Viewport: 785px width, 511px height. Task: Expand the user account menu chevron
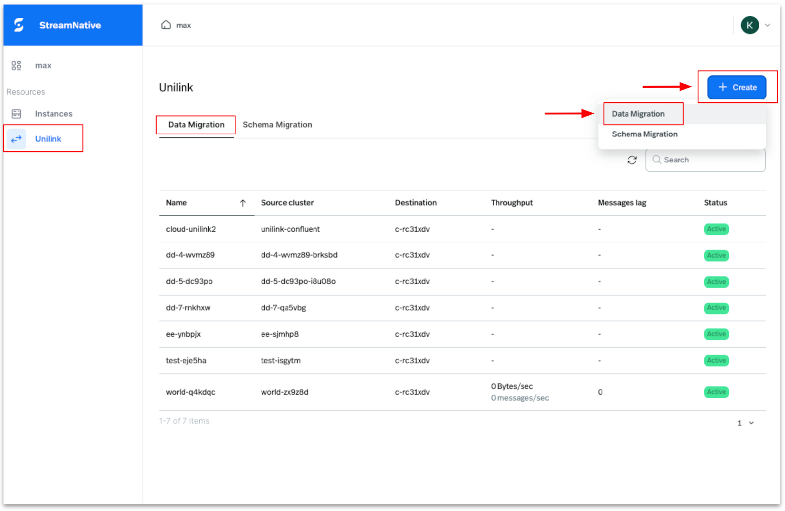(768, 25)
